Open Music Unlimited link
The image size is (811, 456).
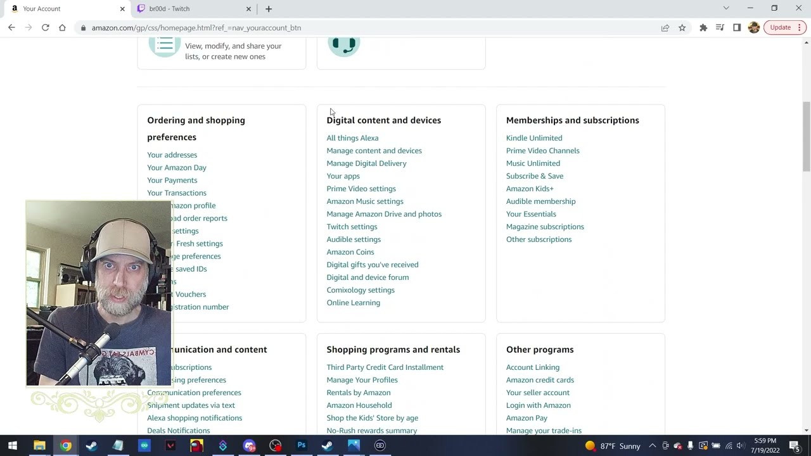pos(533,163)
